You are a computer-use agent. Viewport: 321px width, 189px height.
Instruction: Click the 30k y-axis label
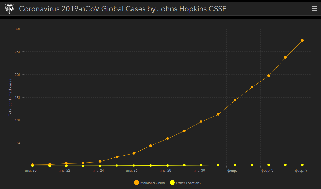(x=18, y=29)
